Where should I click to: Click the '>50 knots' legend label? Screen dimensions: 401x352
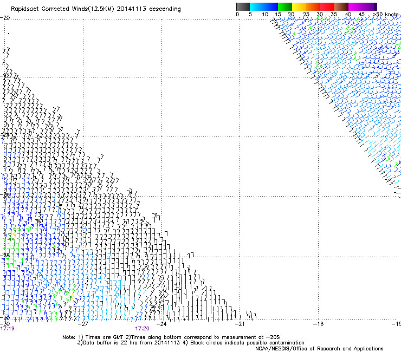click(385, 15)
